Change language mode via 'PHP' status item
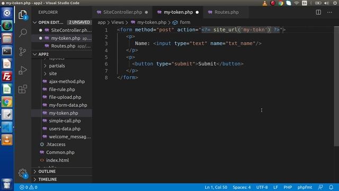 (x=288, y=187)
